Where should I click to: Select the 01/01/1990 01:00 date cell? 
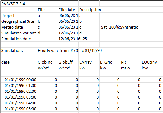(x=19, y=85)
